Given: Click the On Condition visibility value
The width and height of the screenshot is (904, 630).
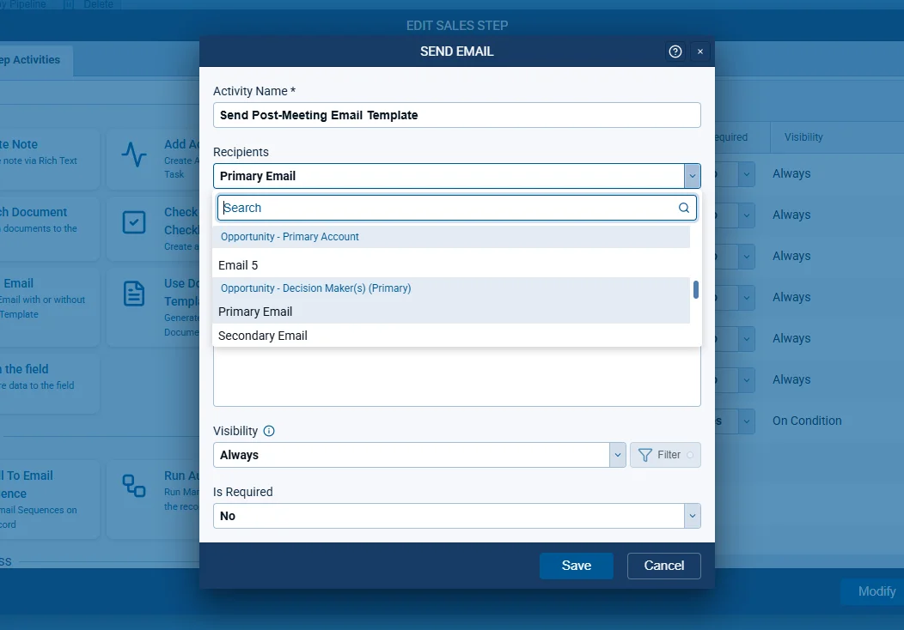Looking at the screenshot, I should point(807,421).
